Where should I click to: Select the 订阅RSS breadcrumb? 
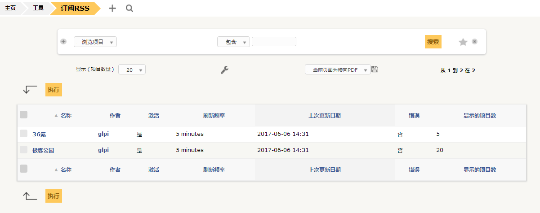pyautogui.click(x=75, y=8)
